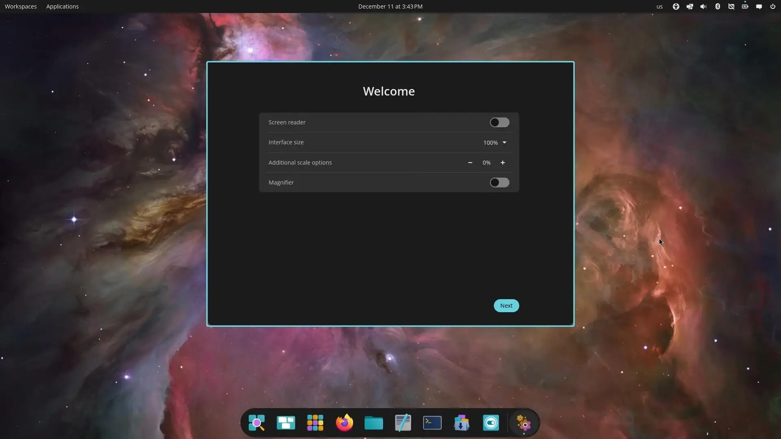Screen dimensions: 781x439
Task: Increase additional scale with plus button
Action: click(503, 163)
